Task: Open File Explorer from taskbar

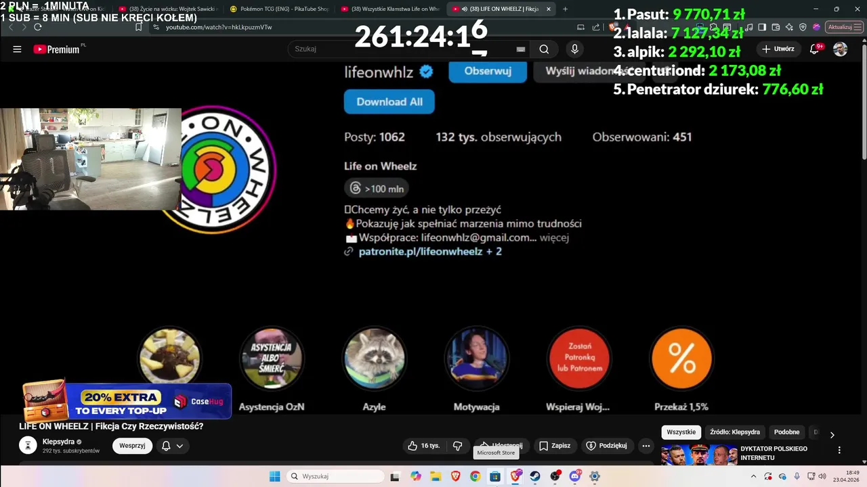Action: pyautogui.click(x=435, y=476)
